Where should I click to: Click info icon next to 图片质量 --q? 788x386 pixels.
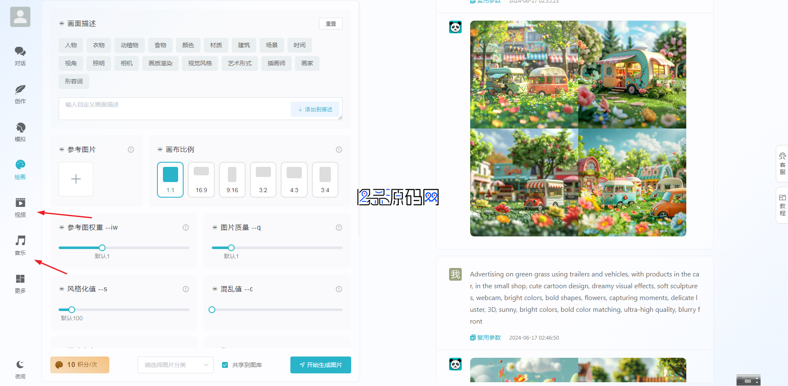339,228
